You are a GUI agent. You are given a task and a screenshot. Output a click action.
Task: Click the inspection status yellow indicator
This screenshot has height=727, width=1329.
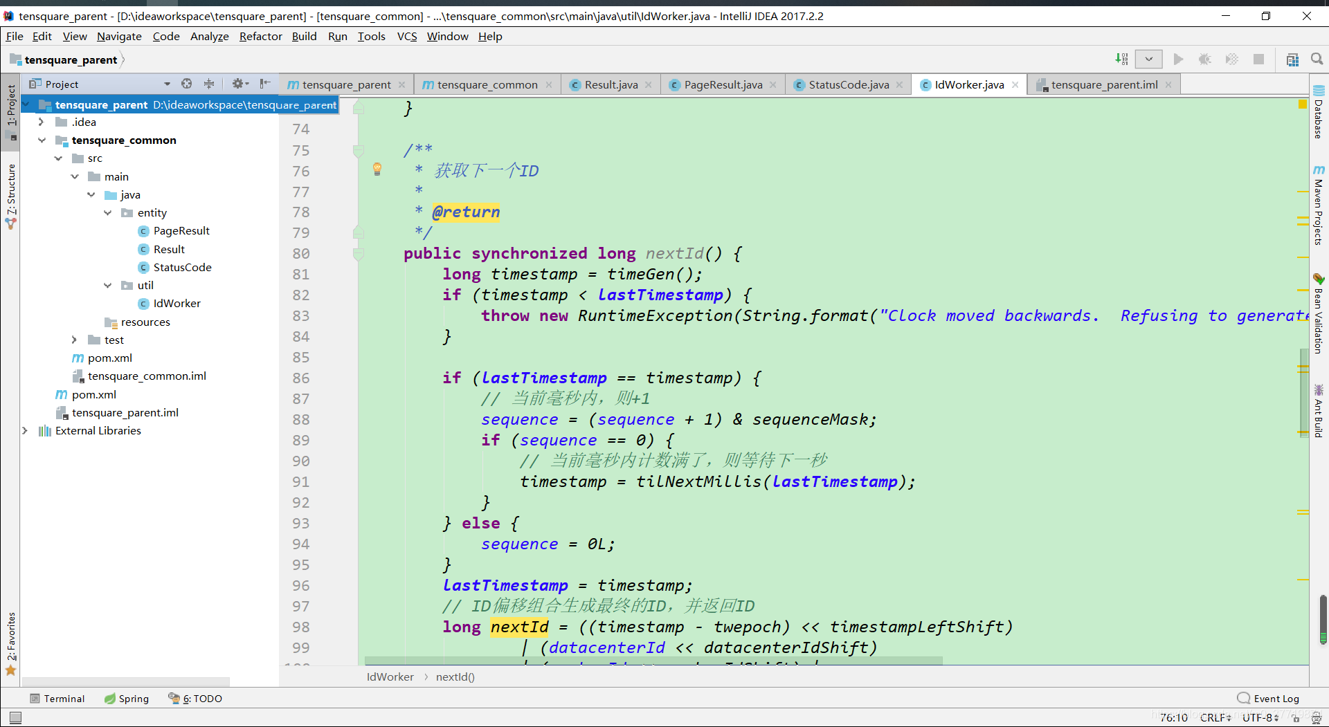coord(1302,104)
